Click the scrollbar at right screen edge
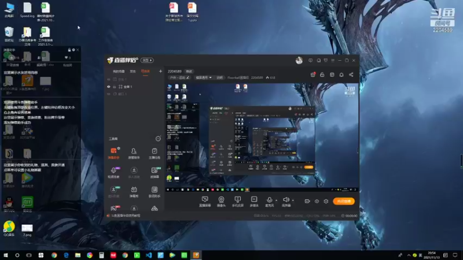 [x=461, y=161]
